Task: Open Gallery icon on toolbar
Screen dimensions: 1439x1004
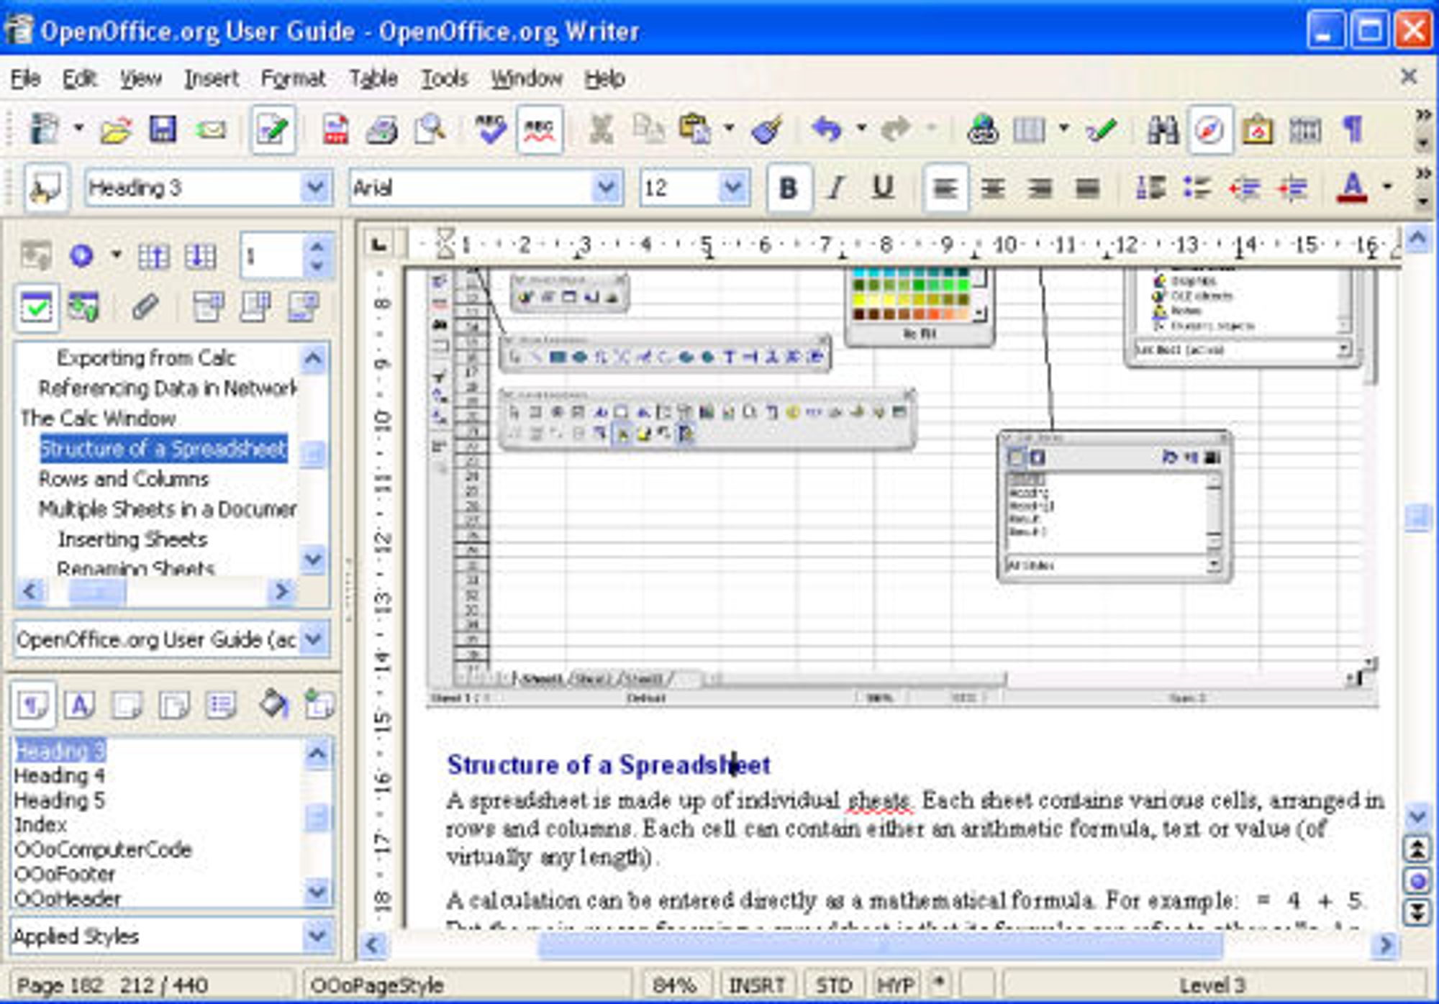Action: [x=1257, y=130]
